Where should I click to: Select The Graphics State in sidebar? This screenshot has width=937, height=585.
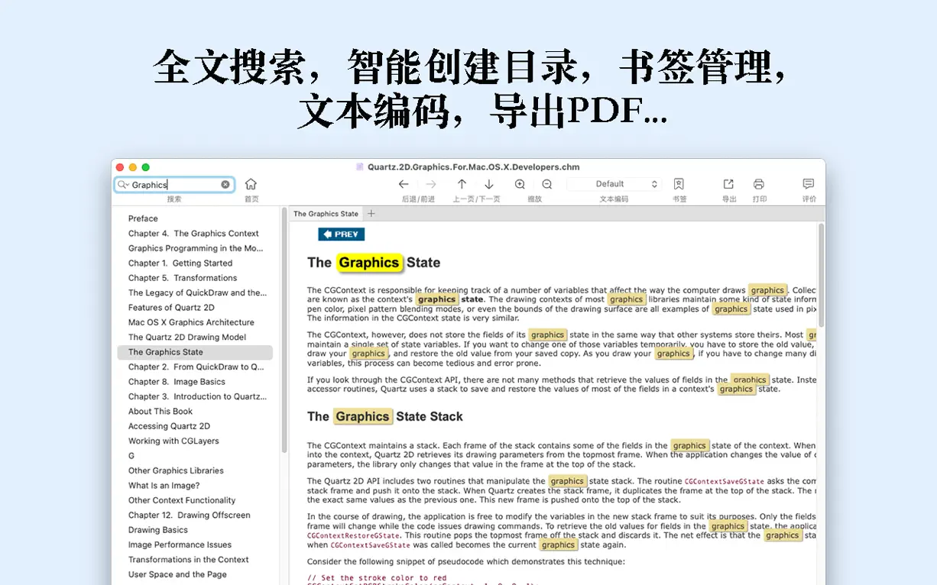click(195, 352)
